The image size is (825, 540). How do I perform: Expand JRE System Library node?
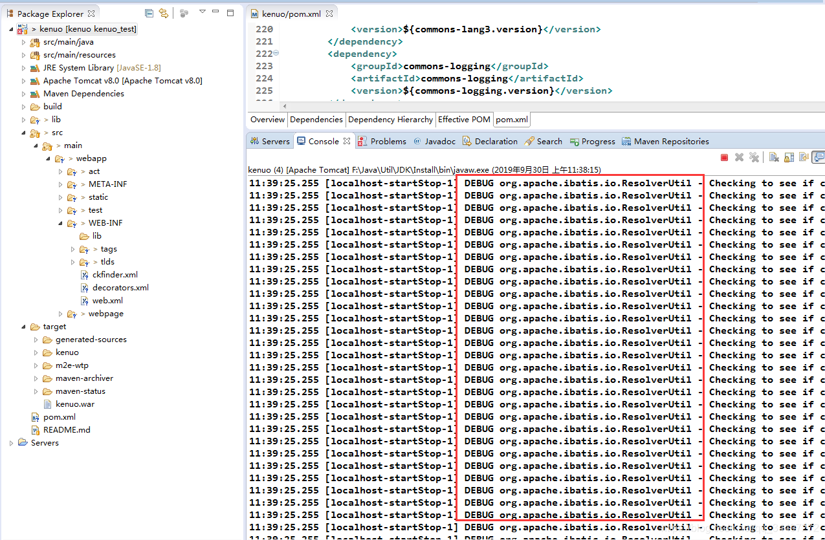click(23, 68)
